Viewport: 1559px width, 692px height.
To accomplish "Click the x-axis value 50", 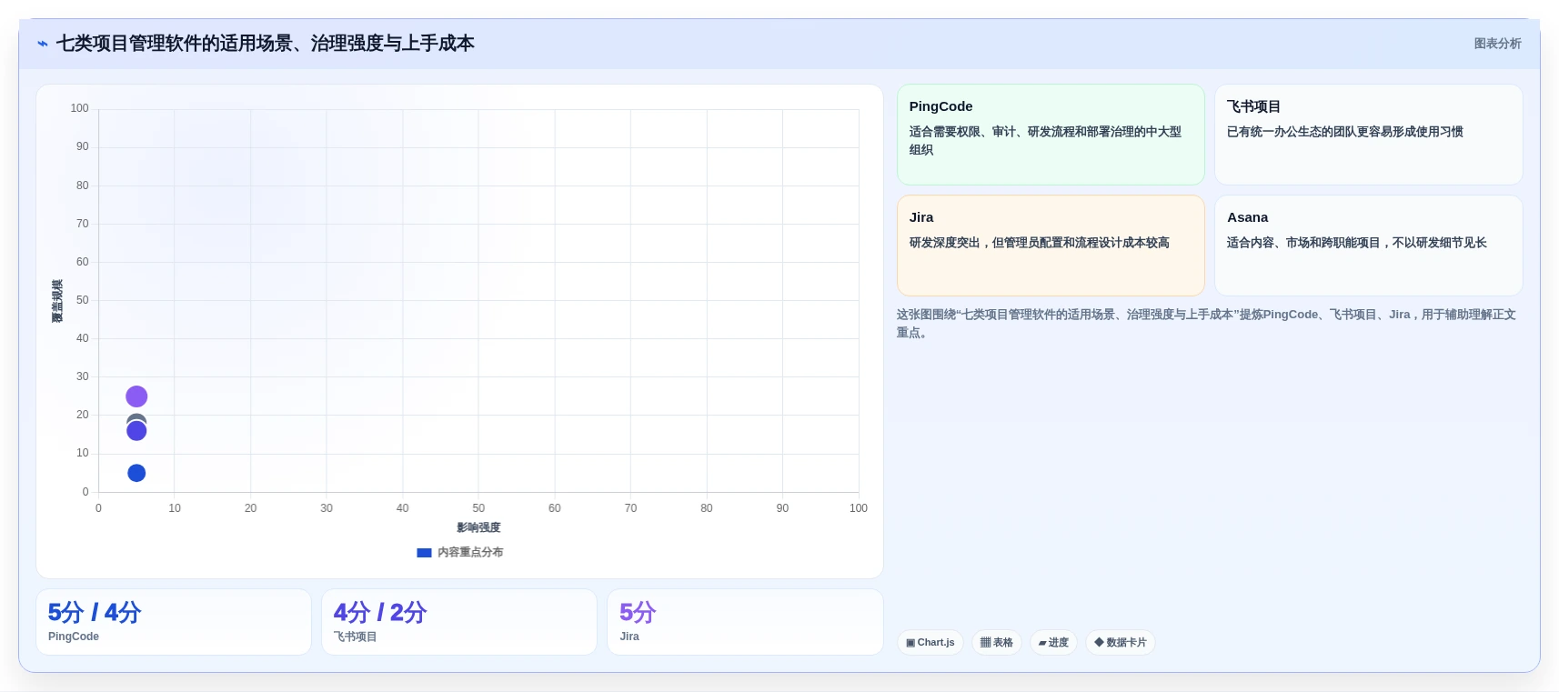I will coord(478,508).
